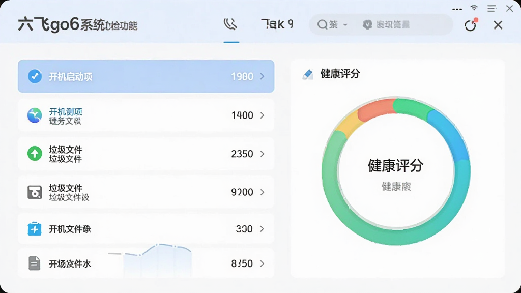
Task: Click the 健康评分 text inside the ring
Action: click(x=395, y=166)
